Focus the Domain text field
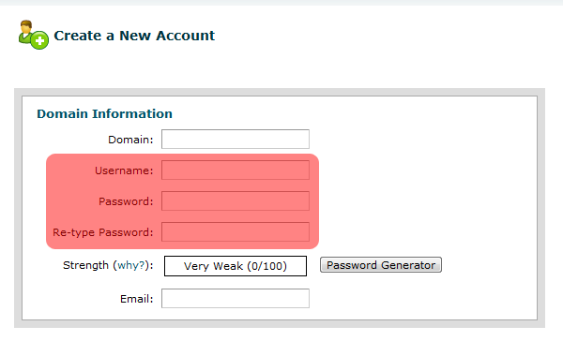563x341 pixels. pos(236,140)
